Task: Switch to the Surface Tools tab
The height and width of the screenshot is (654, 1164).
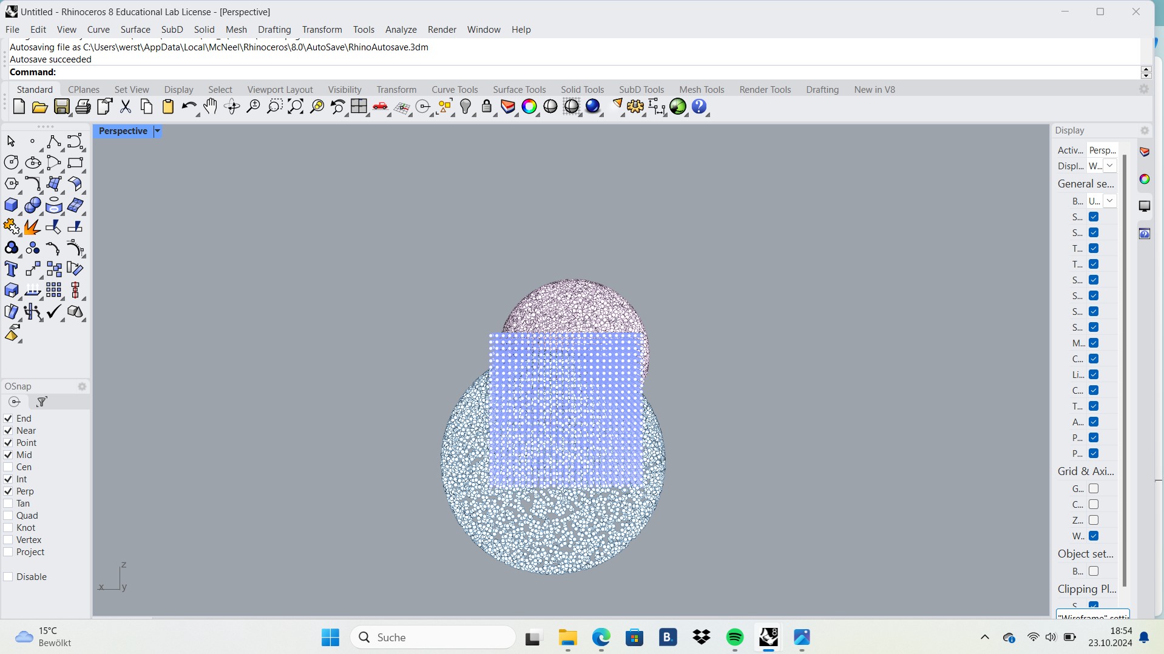Action: click(520, 89)
